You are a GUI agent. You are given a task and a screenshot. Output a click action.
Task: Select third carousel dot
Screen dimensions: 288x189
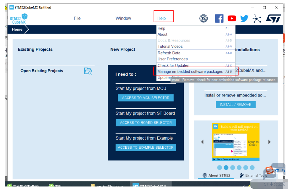(232, 168)
